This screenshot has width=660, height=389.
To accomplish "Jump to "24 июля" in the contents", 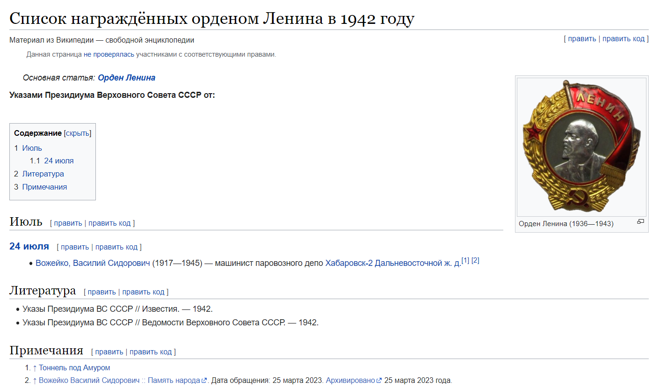I will 59,161.
